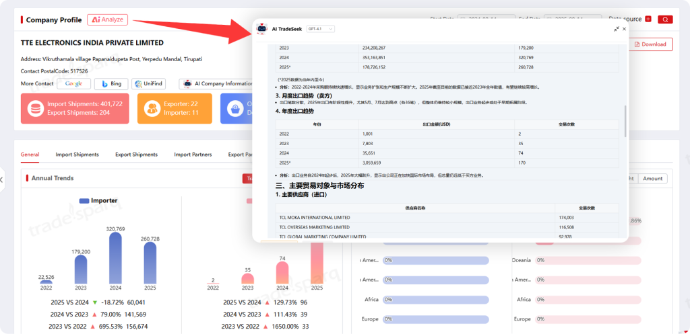Switch to the Import Partners tab
This screenshot has width=690, height=334.
193,155
